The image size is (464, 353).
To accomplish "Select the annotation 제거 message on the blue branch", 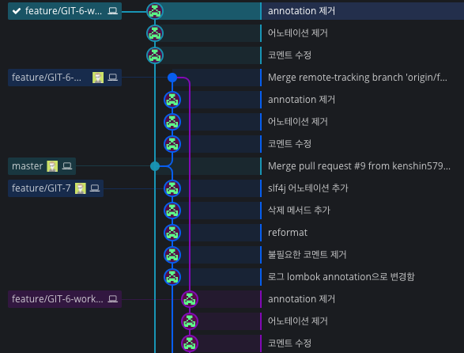I will (301, 100).
